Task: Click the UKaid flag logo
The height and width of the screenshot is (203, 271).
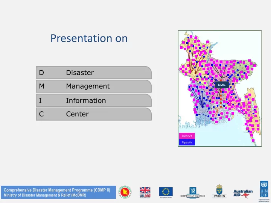Action: pyautogui.click(x=145, y=192)
